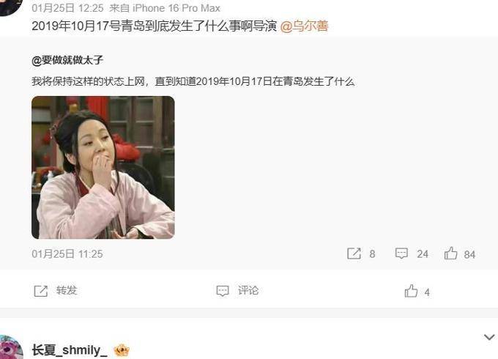Like the quoted post thumbs-up icon
This screenshot has width=498, height=359.
450,253
